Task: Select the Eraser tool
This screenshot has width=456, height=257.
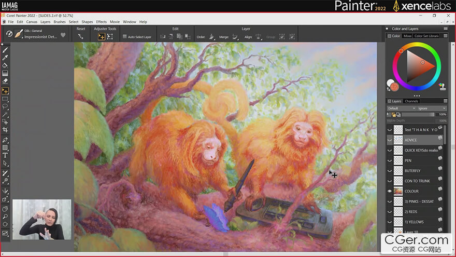Action: 5,80
